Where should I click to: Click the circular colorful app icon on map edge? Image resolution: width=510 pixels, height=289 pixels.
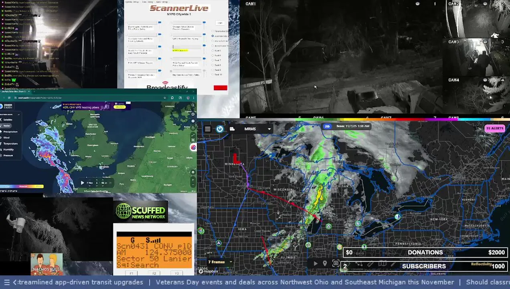click(193, 147)
